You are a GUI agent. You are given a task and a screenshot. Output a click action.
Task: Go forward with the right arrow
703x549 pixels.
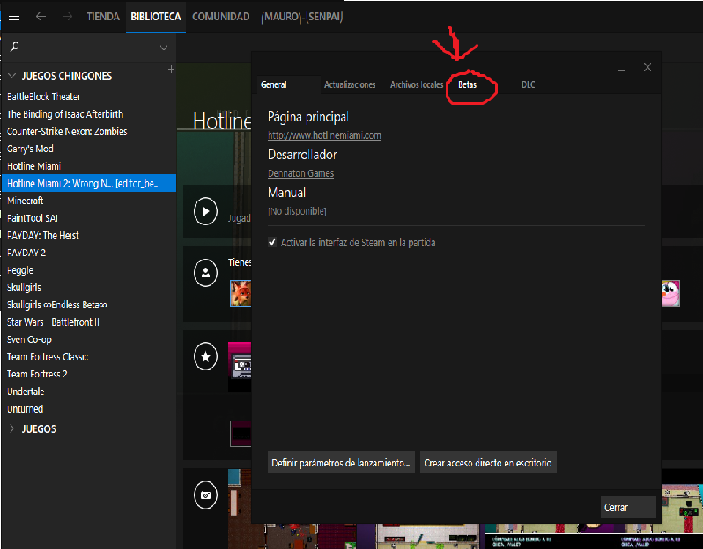click(67, 17)
